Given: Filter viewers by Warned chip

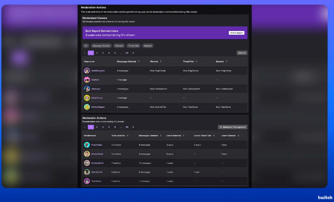Looking at the screenshot, I should coord(119,46).
